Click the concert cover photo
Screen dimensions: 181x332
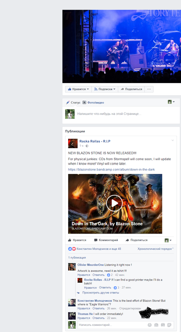coord(122,46)
